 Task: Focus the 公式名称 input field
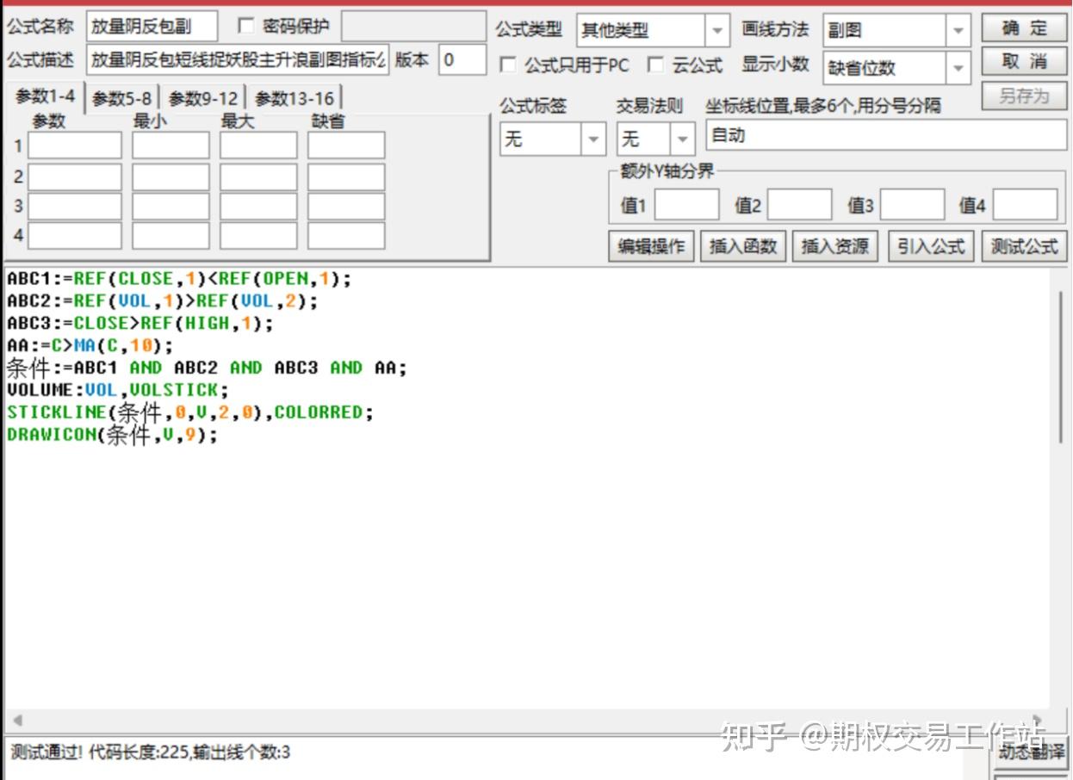pos(152,27)
